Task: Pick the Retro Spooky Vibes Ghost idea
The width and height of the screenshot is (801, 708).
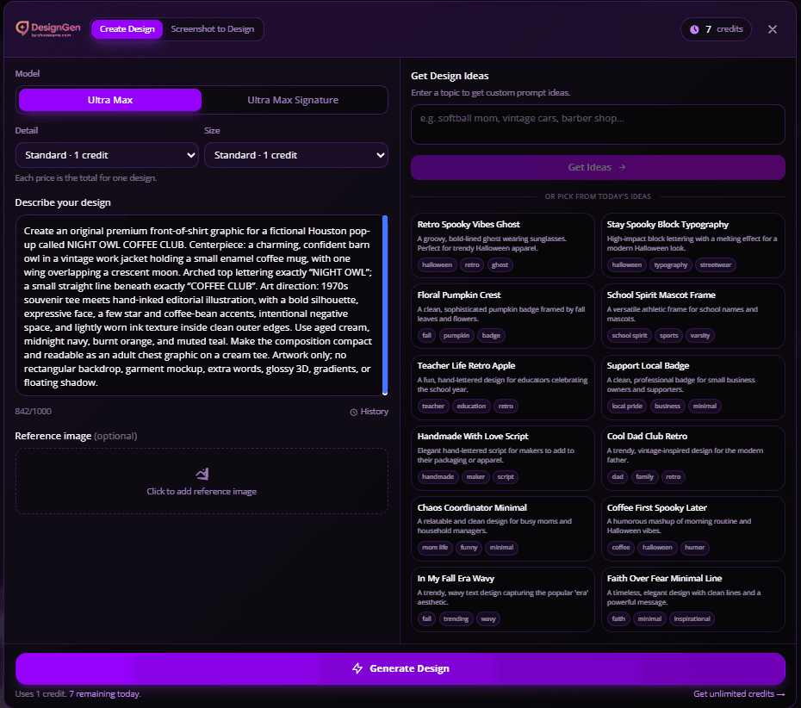Action: (x=503, y=245)
